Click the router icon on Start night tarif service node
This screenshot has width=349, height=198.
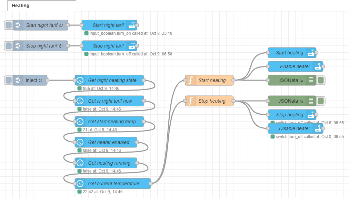click(132, 25)
